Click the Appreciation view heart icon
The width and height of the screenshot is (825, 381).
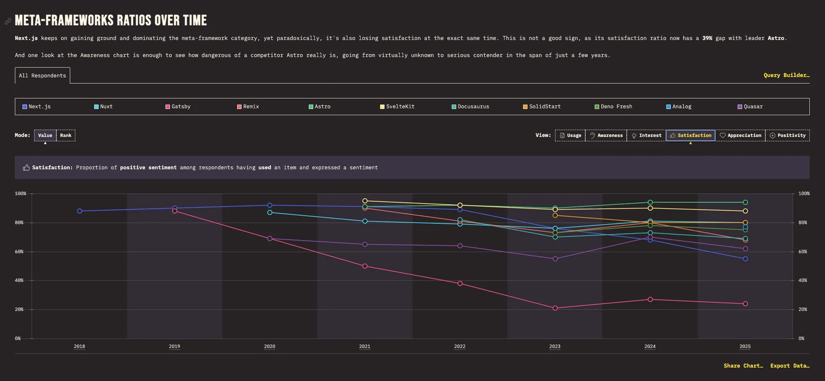(x=723, y=135)
